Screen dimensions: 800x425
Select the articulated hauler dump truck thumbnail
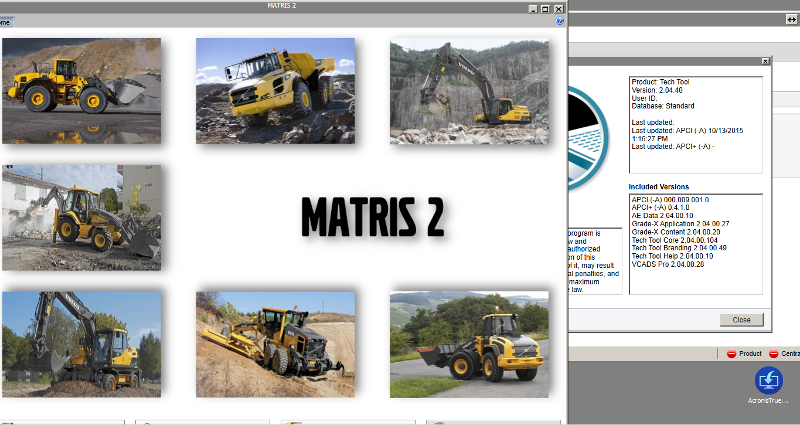coord(275,91)
